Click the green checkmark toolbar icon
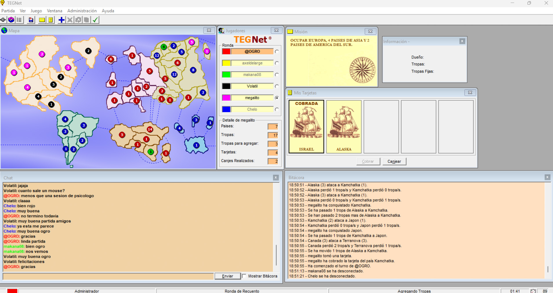The width and height of the screenshot is (553, 293). 95,20
